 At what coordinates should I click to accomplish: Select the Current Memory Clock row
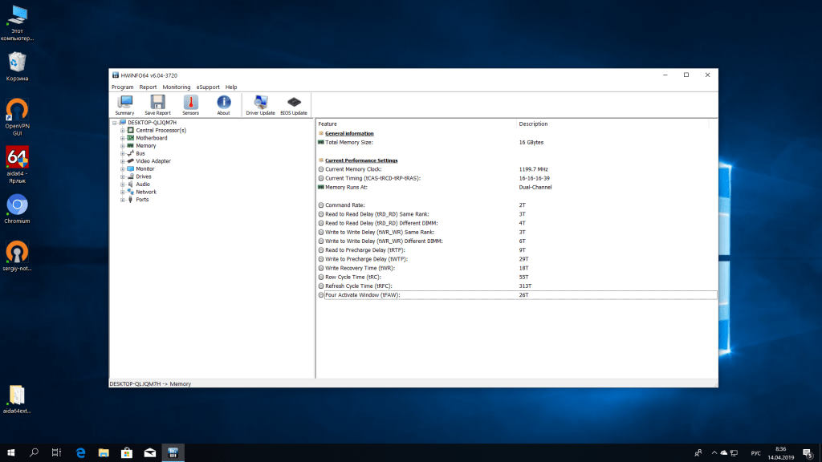(516, 169)
